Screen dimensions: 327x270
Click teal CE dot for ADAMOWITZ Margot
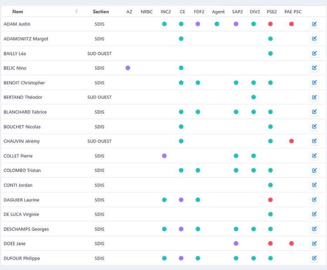click(x=181, y=39)
